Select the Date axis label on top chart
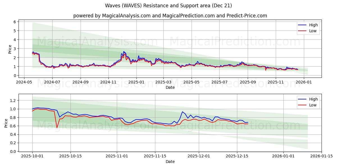Image resolution: width=337 pixels, height=168 pixels. [170, 88]
